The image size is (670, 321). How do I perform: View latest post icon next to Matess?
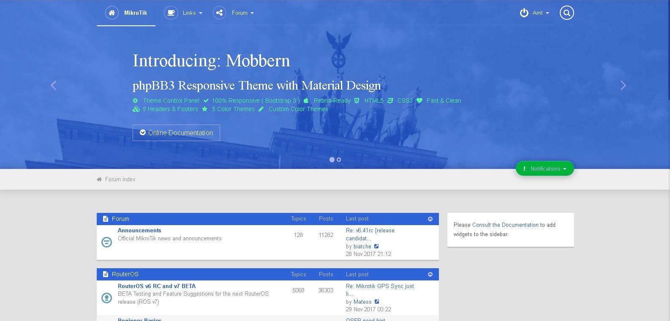[377, 302]
